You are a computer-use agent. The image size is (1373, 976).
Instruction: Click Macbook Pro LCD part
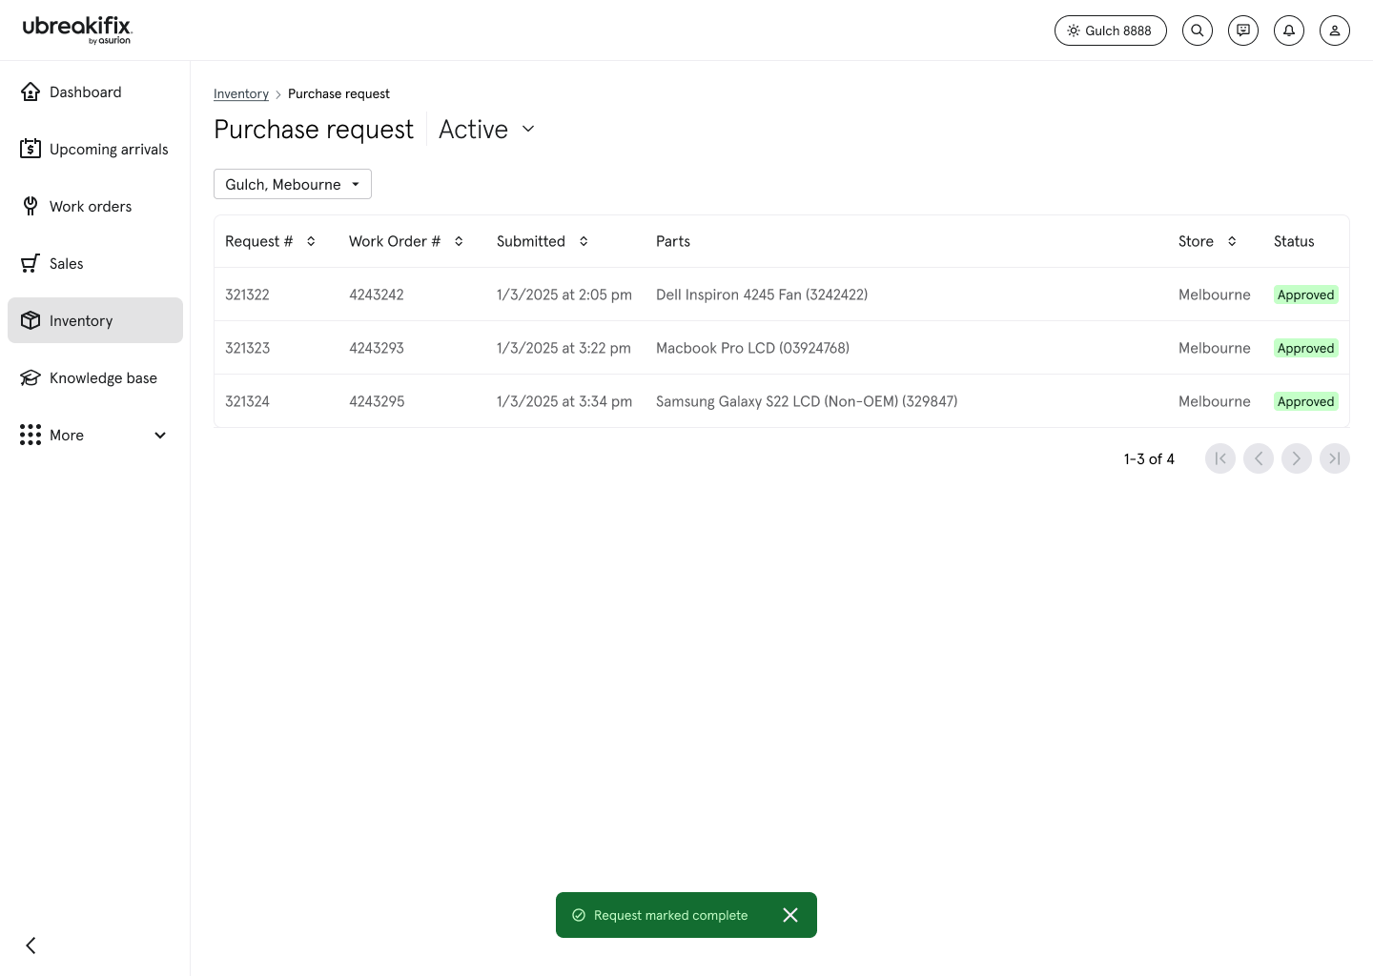752,348
